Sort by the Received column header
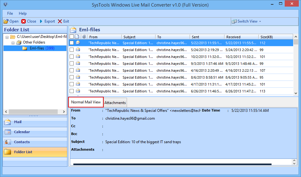The width and height of the screenshot is (301, 177). tap(241, 37)
